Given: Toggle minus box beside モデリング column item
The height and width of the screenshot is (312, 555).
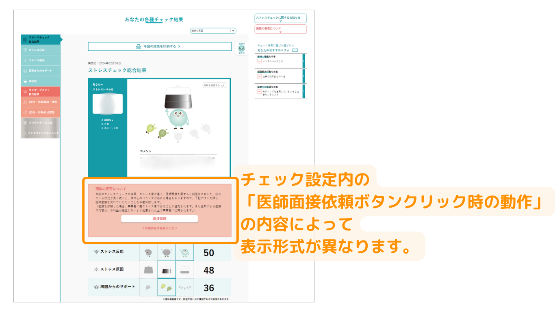Looking at the screenshot, I should point(260,92).
